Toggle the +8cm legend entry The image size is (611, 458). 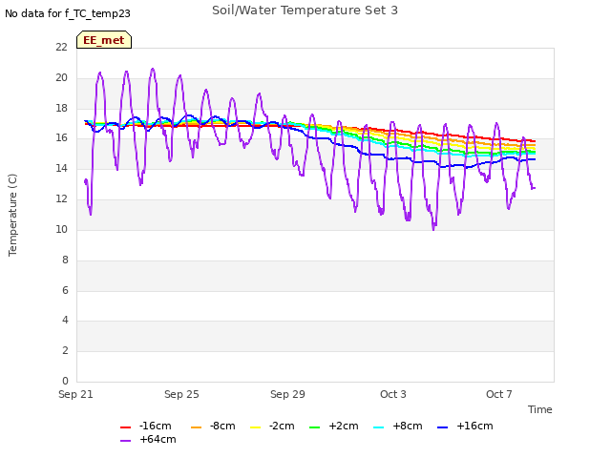(398, 427)
